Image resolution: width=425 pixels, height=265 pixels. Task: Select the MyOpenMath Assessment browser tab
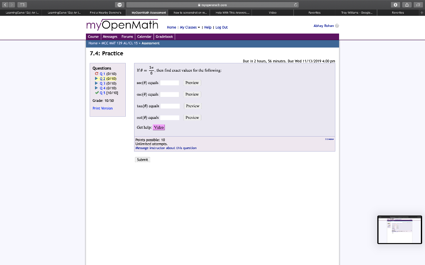(x=149, y=12)
